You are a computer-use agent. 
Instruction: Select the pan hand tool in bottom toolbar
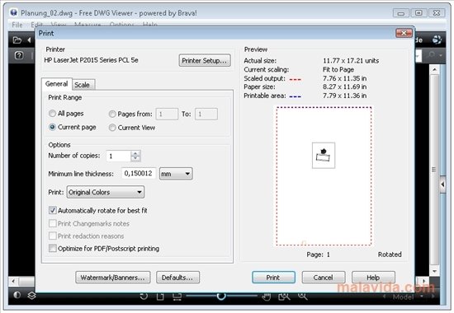(x=266, y=297)
